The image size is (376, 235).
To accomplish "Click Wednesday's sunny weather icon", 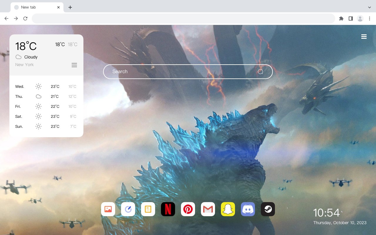I will click(38, 86).
